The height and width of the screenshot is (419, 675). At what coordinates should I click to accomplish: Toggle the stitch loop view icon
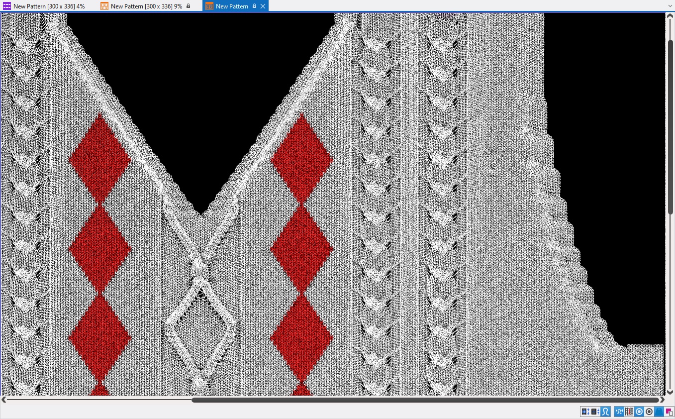coord(605,412)
